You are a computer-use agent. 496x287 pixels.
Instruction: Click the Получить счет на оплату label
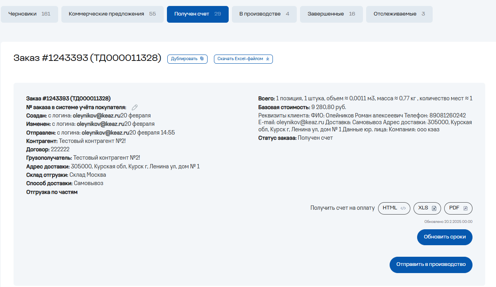tap(343, 208)
